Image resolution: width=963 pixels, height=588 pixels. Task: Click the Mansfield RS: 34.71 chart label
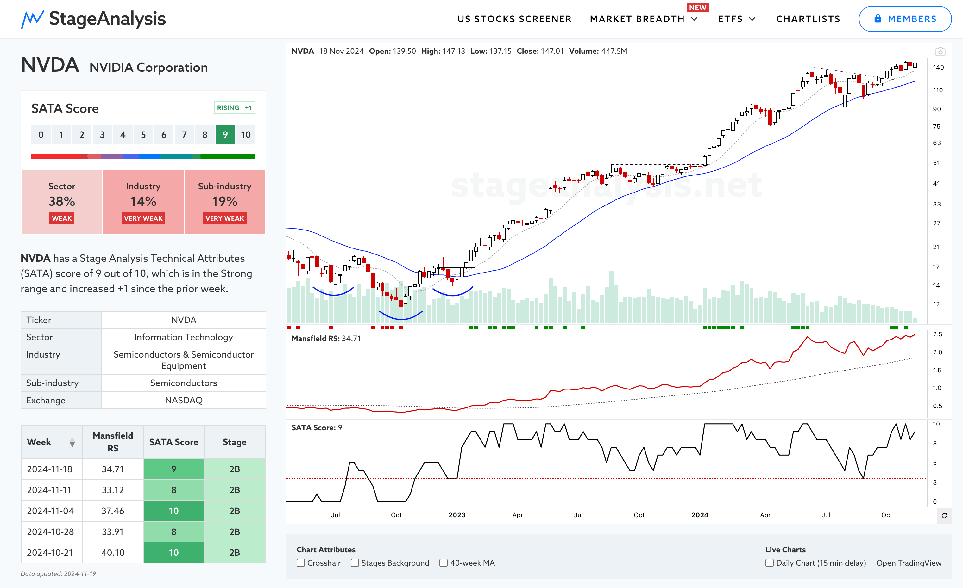(x=326, y=338)
